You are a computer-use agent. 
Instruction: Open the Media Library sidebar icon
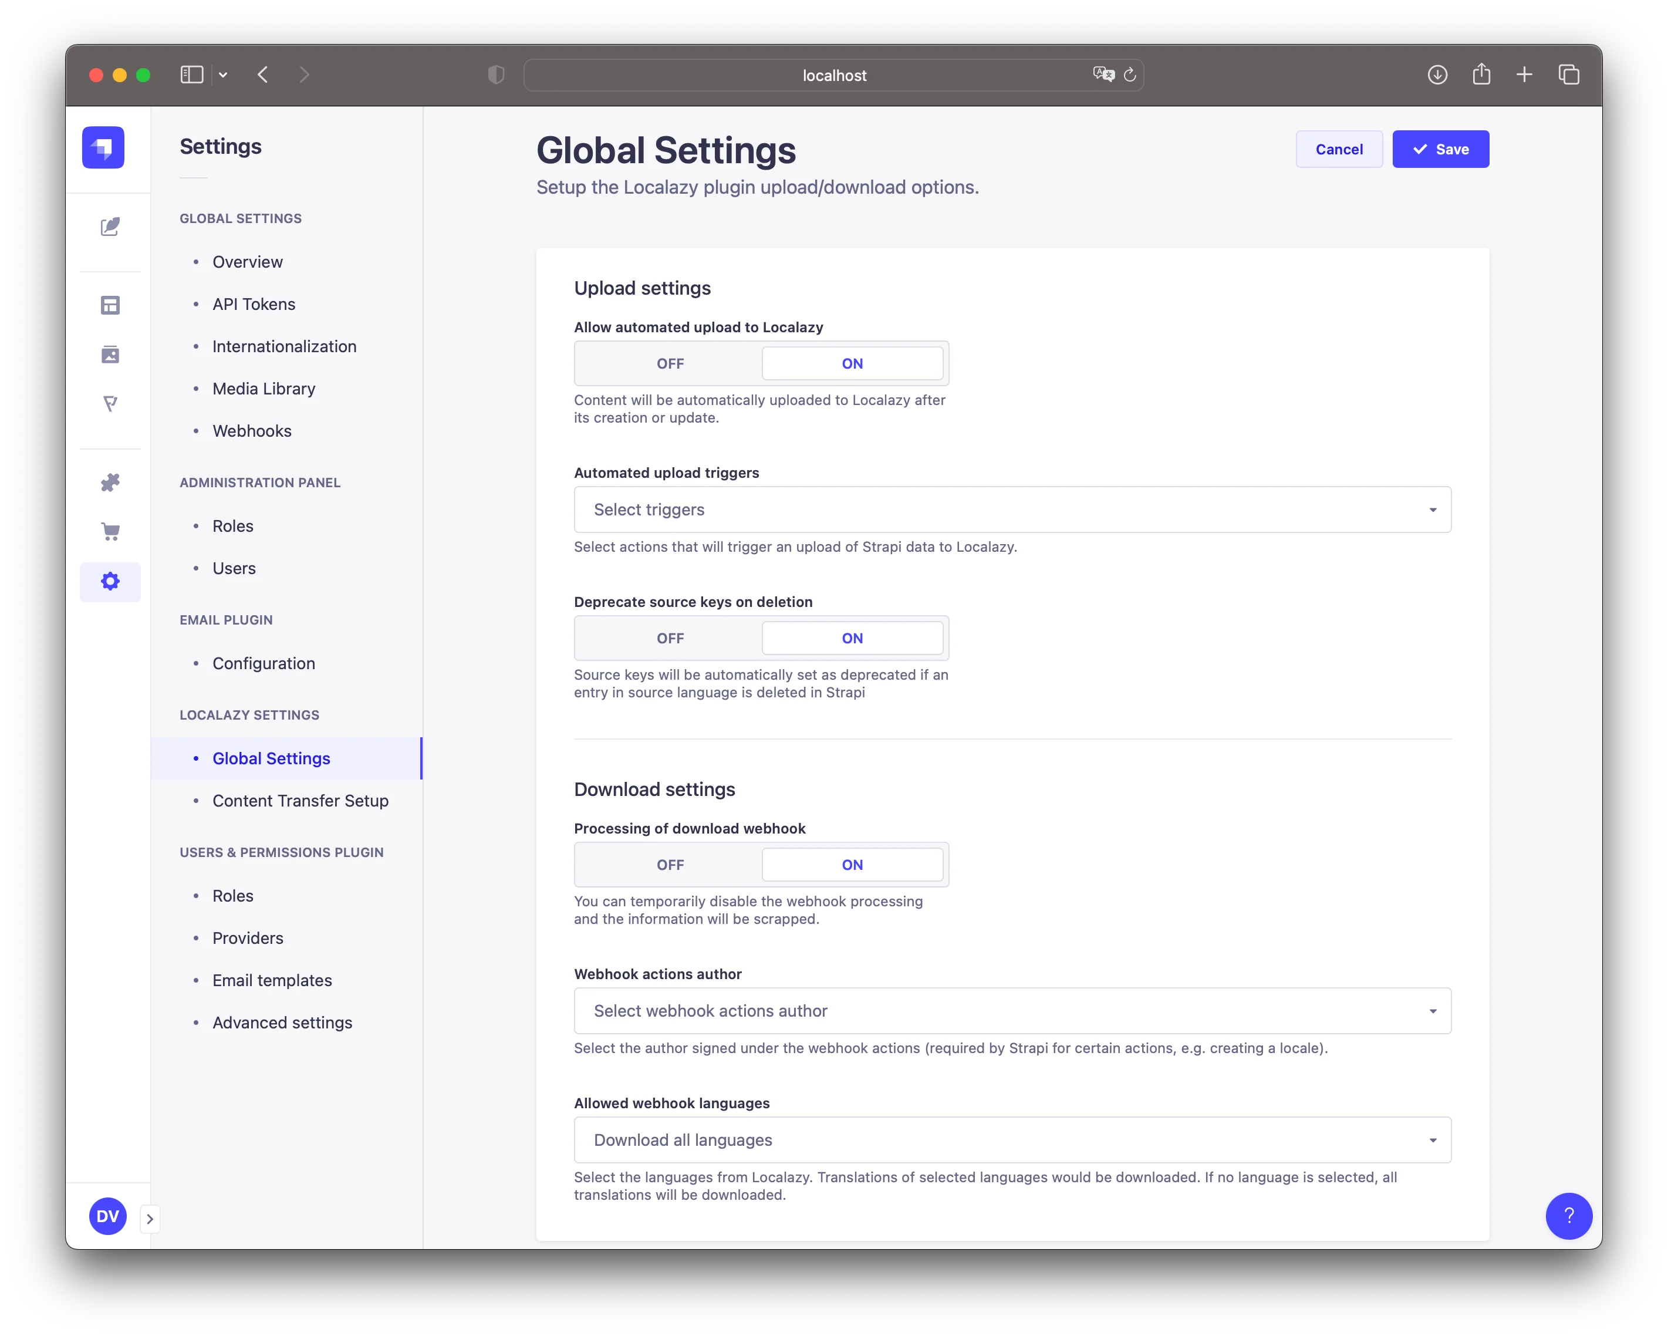(110, 355)
